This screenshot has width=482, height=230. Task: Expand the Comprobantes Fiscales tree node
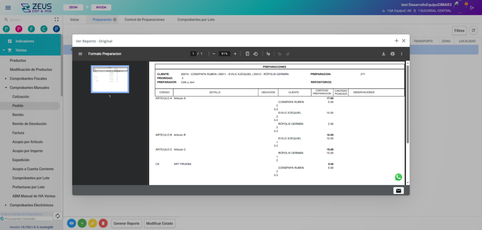coord(6,78)
